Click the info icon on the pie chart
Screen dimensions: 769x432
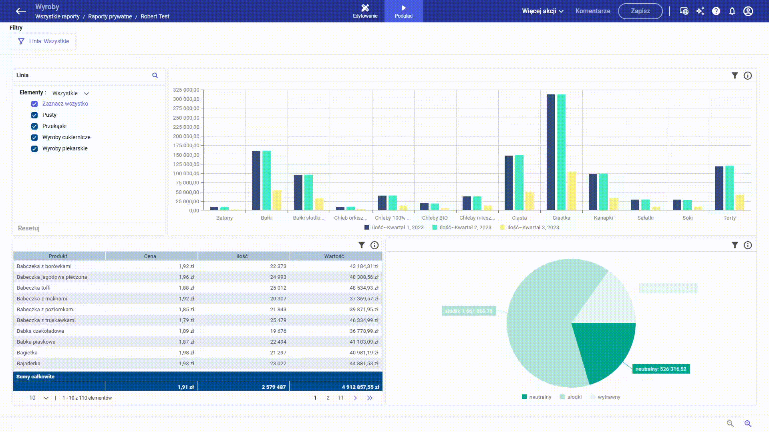click(x=748, y=245)
